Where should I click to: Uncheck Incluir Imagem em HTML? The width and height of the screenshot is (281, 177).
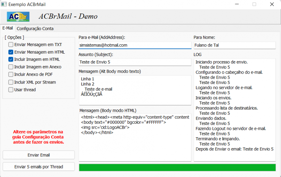11,59
